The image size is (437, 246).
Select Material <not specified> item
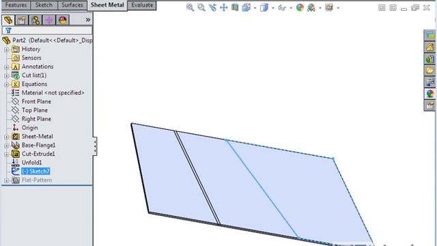pyautogui.click(x=53, y=93)
